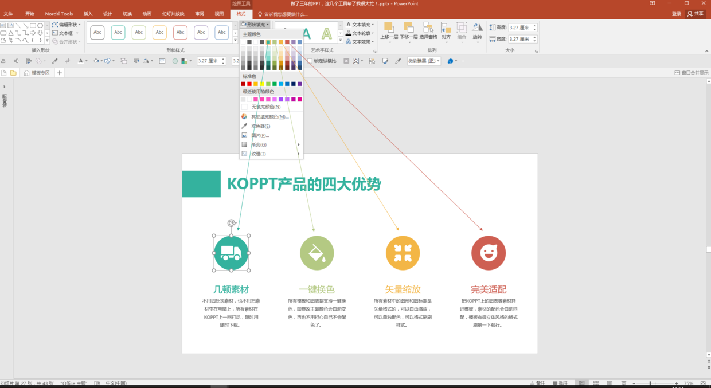
Task: Open the Text Outline (文本轮廓) dropdown
Action: coord(360,33)
